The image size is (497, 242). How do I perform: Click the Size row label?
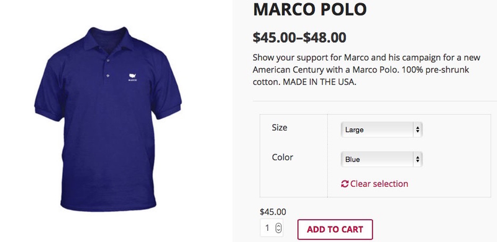tap(280, 127)
